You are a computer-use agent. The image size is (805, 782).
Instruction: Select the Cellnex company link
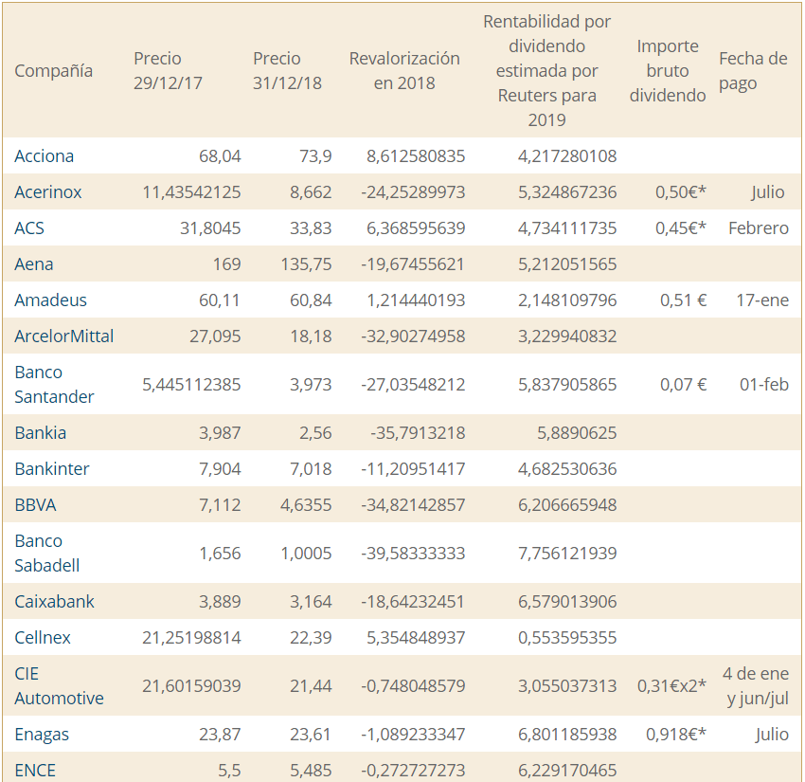(43, 638)
